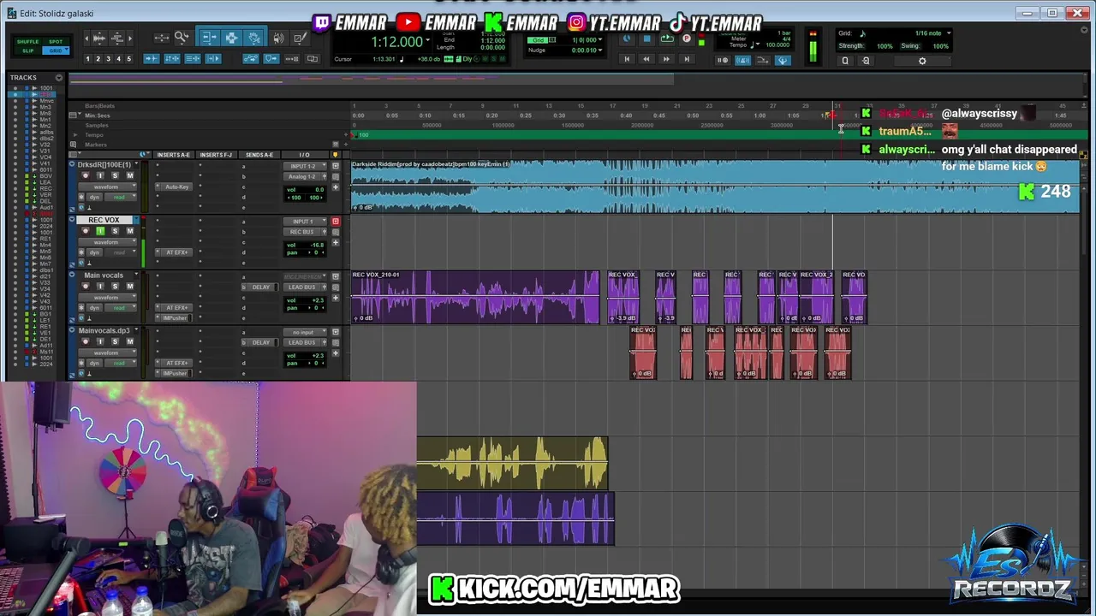Click the stop transport button
Screen dimensions: 1096x616
pos(647,38)
